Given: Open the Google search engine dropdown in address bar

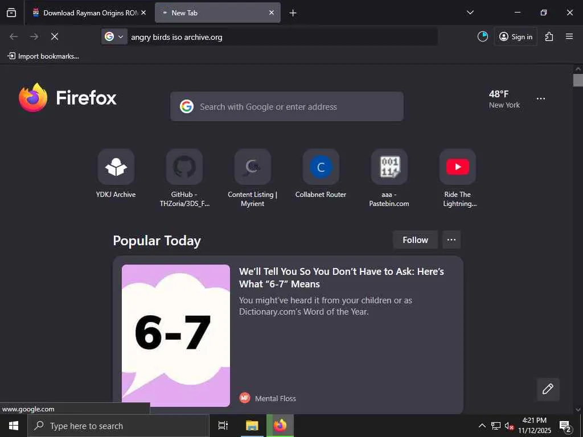Looking at the screenshot, I should (114, 36).
